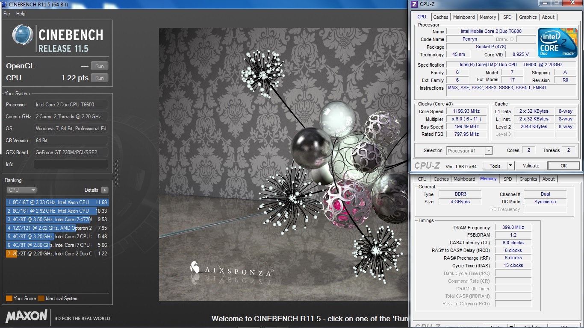Viewport: 584px width, 328px height.
Task: Open the Help menu in Cinebench
Action: click(x=21, y=14)
